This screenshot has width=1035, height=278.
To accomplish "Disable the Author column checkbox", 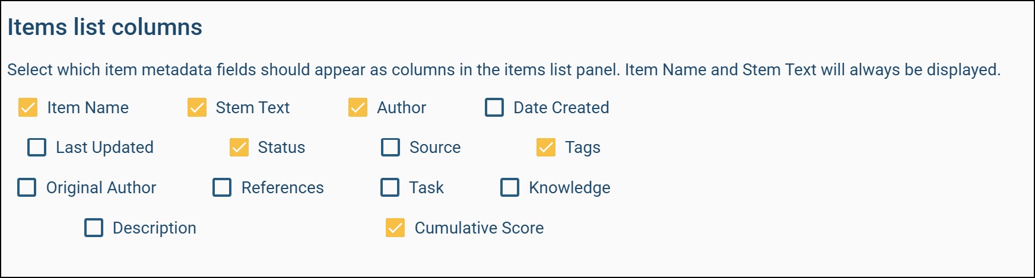I will pos(358,107).
